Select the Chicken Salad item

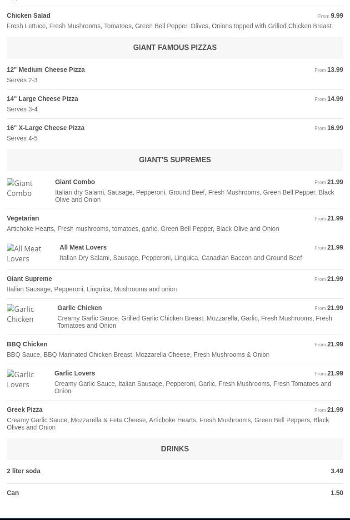click(29, 15)
